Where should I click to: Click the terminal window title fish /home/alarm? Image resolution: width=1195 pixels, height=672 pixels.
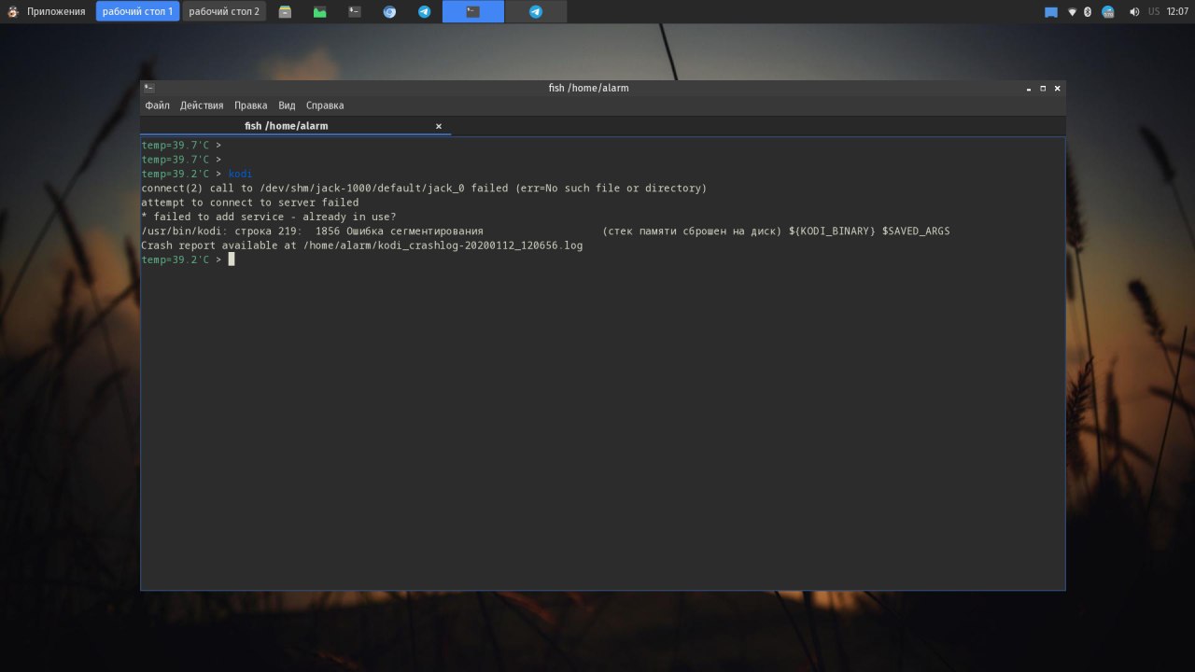pyautogui.click(x=588, y=88)
